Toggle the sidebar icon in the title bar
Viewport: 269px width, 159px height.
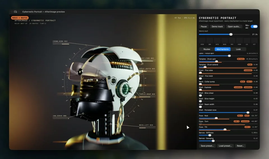[x=15, y=12]
